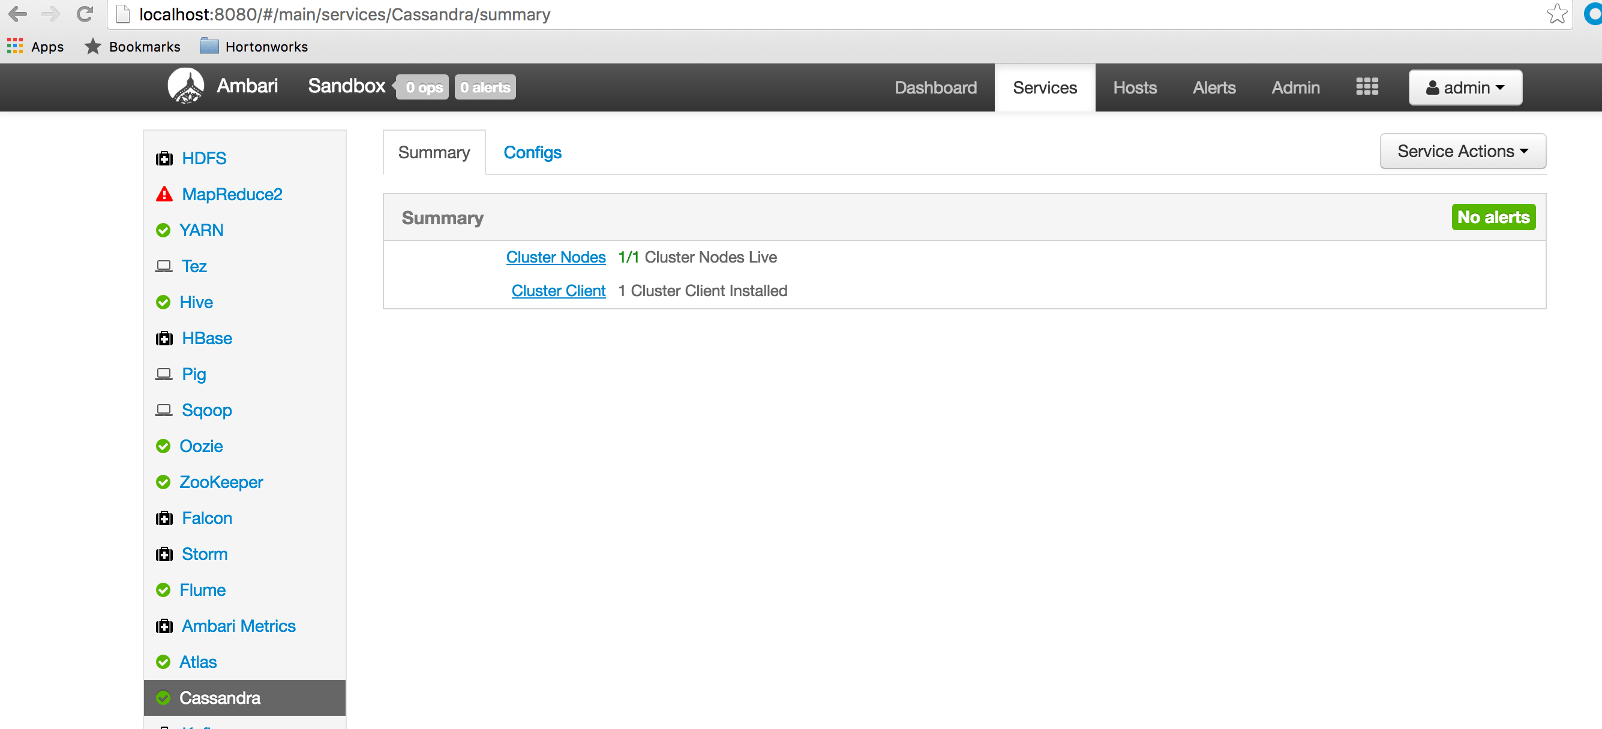Open the Cluster Client link
This screenshot has height=729, width=1602.
[x=558, y=290]
